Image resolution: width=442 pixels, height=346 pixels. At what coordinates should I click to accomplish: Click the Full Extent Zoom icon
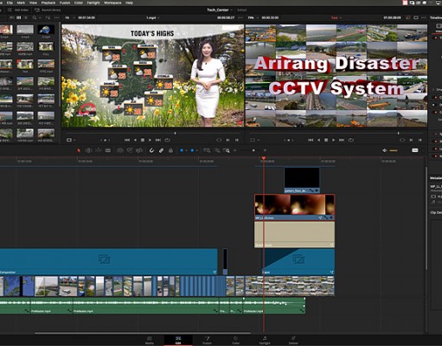[207, 151]
